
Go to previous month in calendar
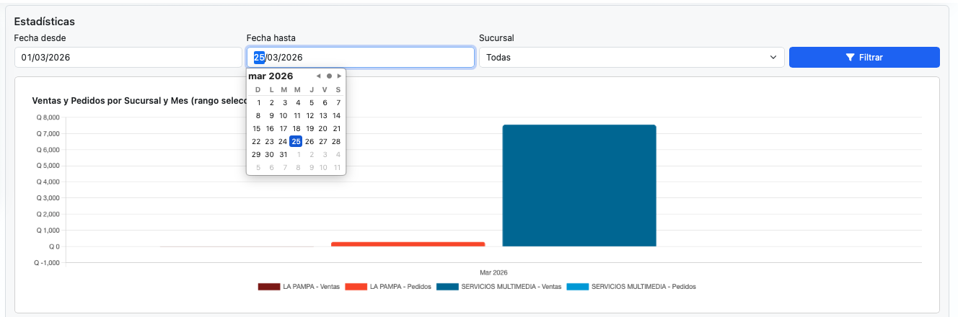tap(318, 76)
